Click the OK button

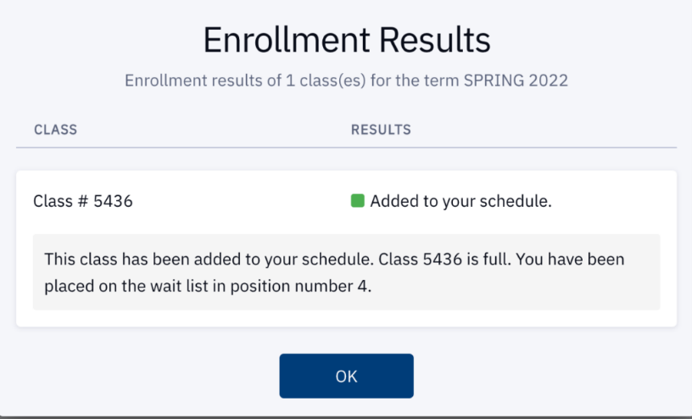point(346,376)
